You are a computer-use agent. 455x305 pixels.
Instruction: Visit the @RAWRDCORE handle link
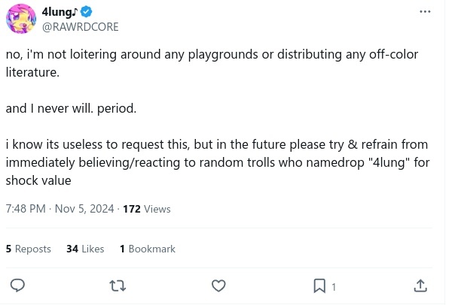point(81,26)
